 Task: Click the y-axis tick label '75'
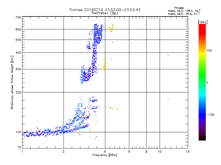[19, 147]
